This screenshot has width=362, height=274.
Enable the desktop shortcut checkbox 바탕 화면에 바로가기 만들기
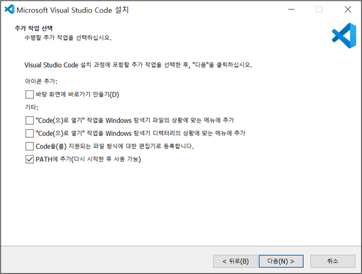[x=30, y=95]
